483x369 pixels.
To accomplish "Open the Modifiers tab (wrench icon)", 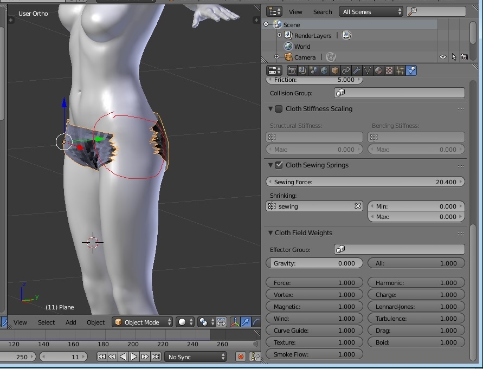I will pyautogui.click(x=357, y=70).
